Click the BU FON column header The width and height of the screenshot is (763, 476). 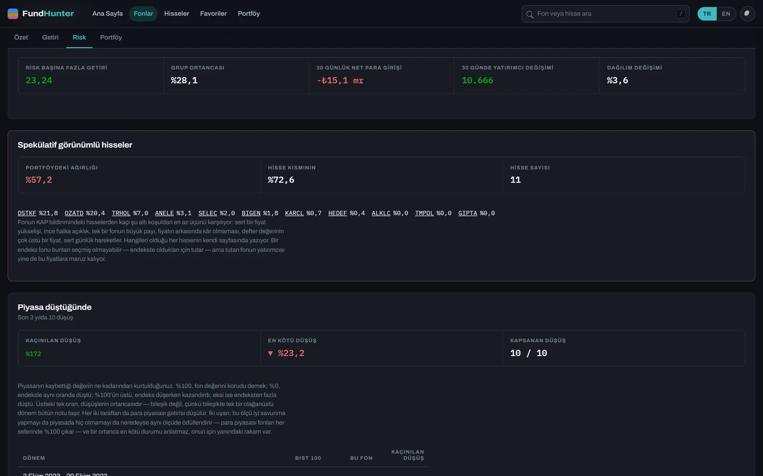point(361,458)
